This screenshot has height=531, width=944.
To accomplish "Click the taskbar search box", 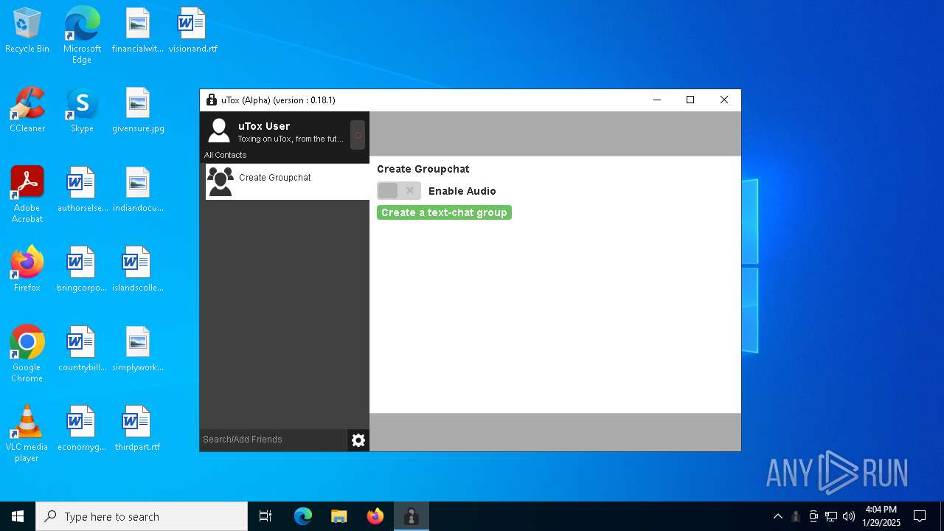I will 142,516.
